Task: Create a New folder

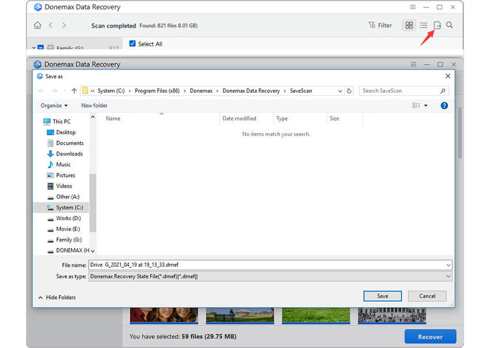Action: [x=94, y=105]
